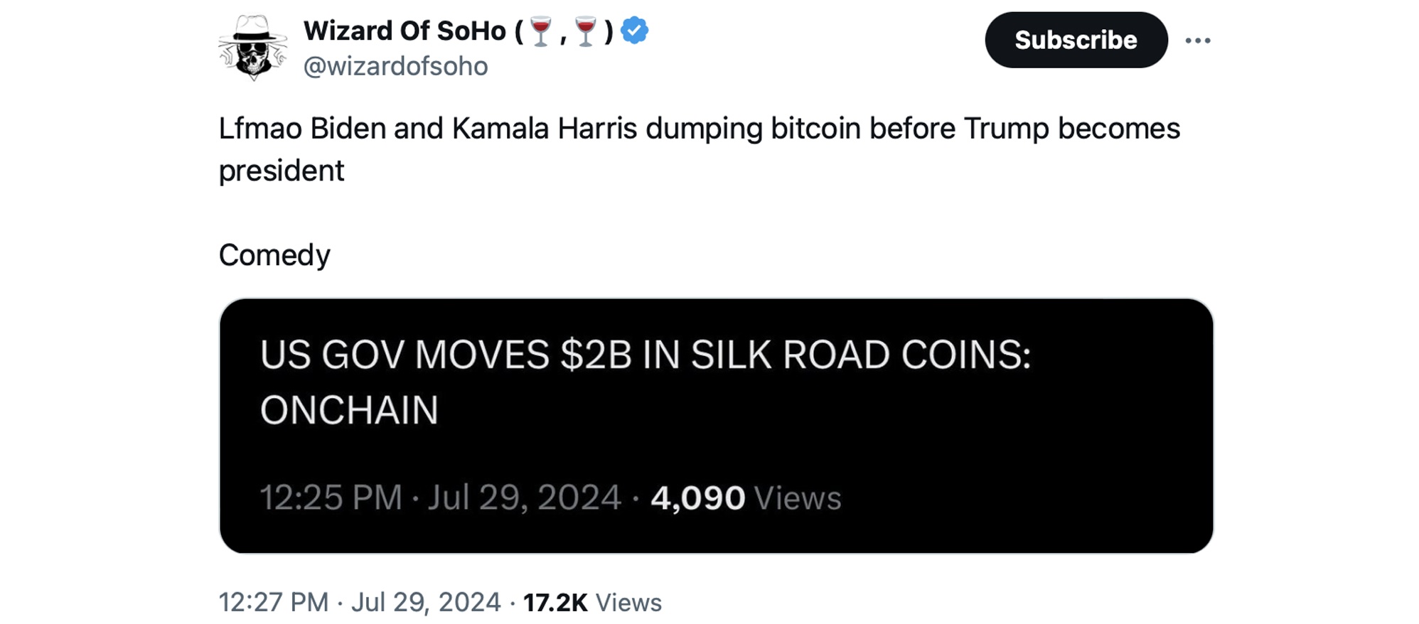The height and width of the screenshot is (624, 1419).
Task: Click the first wine glass emoji
Action: point(541,32)
